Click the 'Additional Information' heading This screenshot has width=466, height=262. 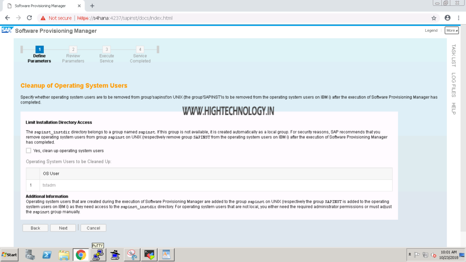[x=47, y=196]
